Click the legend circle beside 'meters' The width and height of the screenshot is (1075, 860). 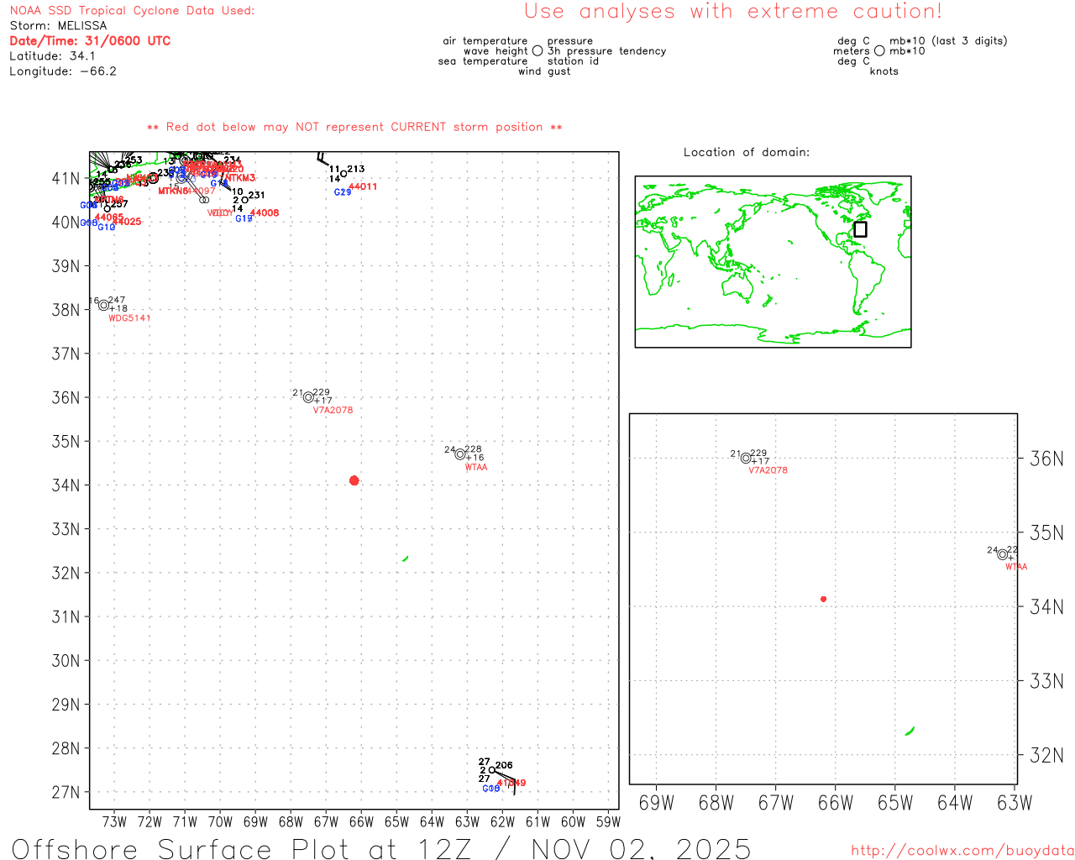[x=879, y=50]
